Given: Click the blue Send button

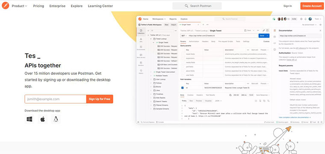Looking at the screenshot, I should tap(264, 36).
